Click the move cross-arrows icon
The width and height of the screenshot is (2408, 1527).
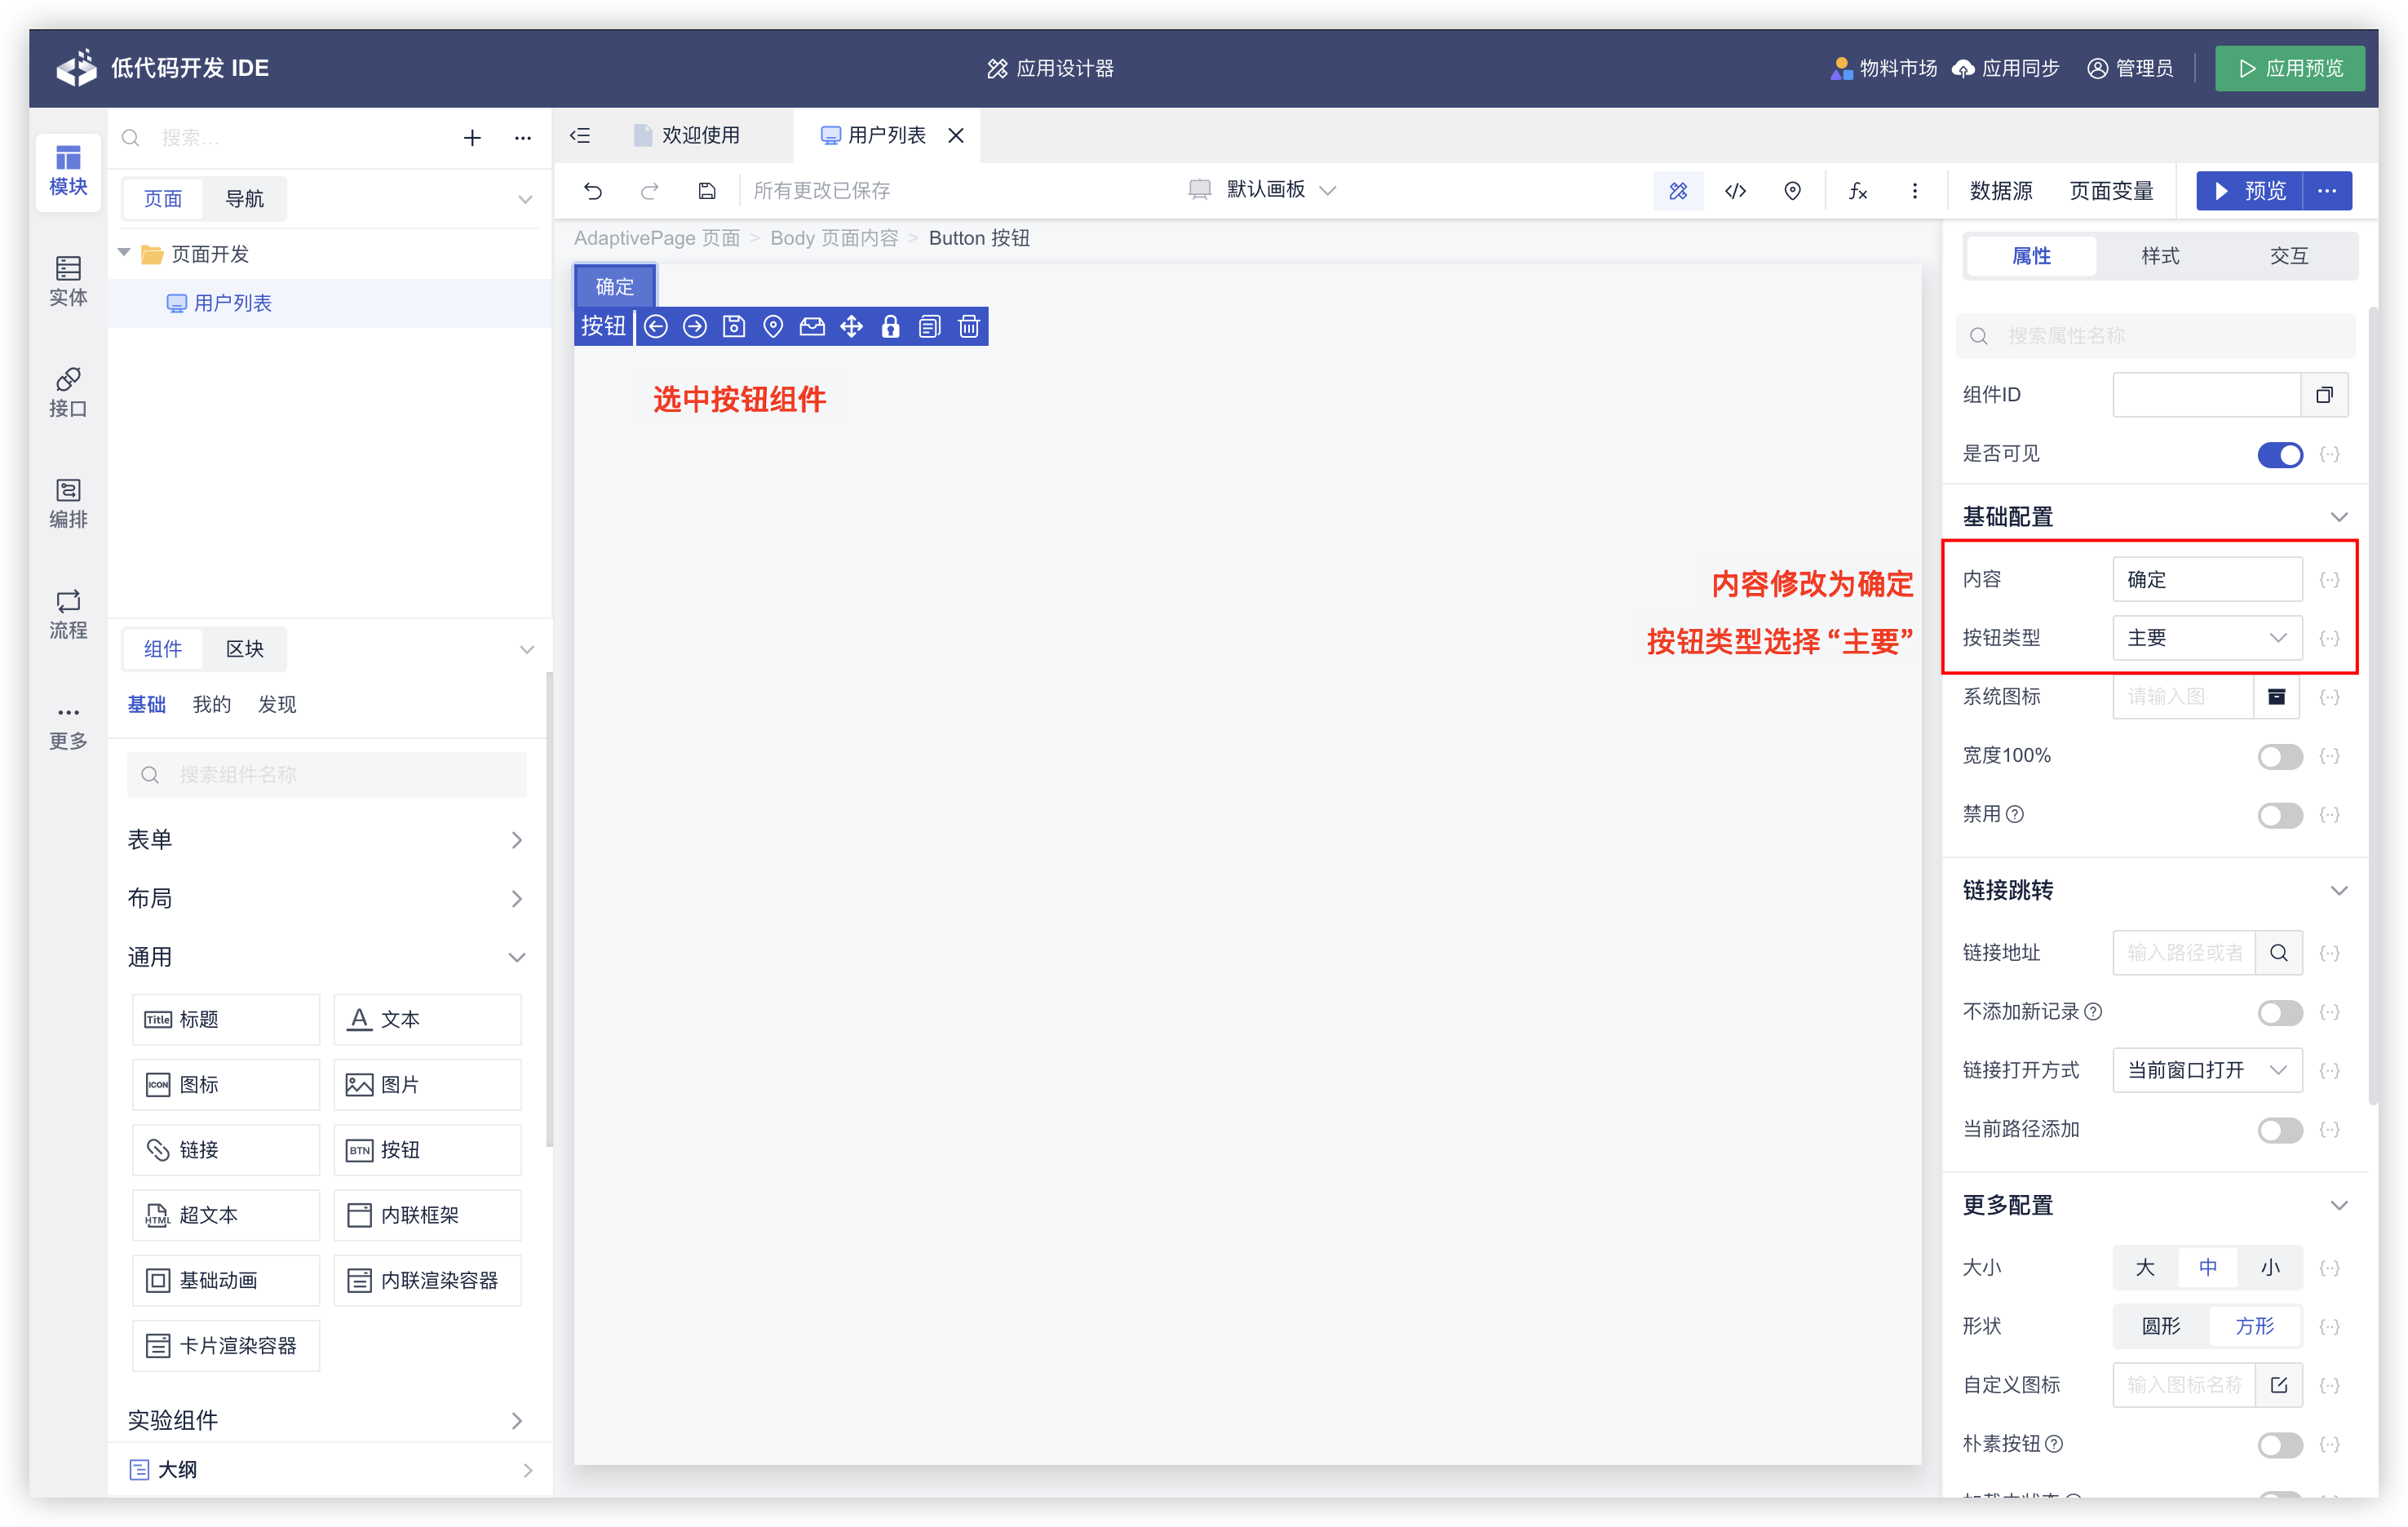pos(851,326)
